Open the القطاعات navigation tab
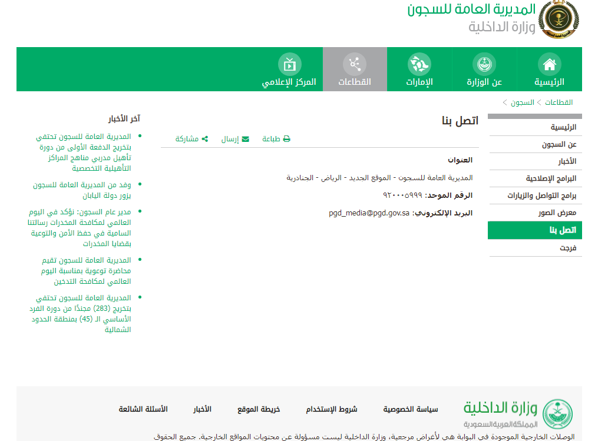Screen dimensions: 608x441 (x=355, y=69)
